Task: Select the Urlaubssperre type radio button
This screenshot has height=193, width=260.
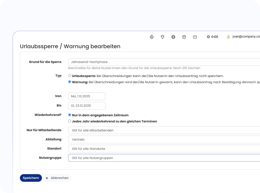Action: [70, 76]
